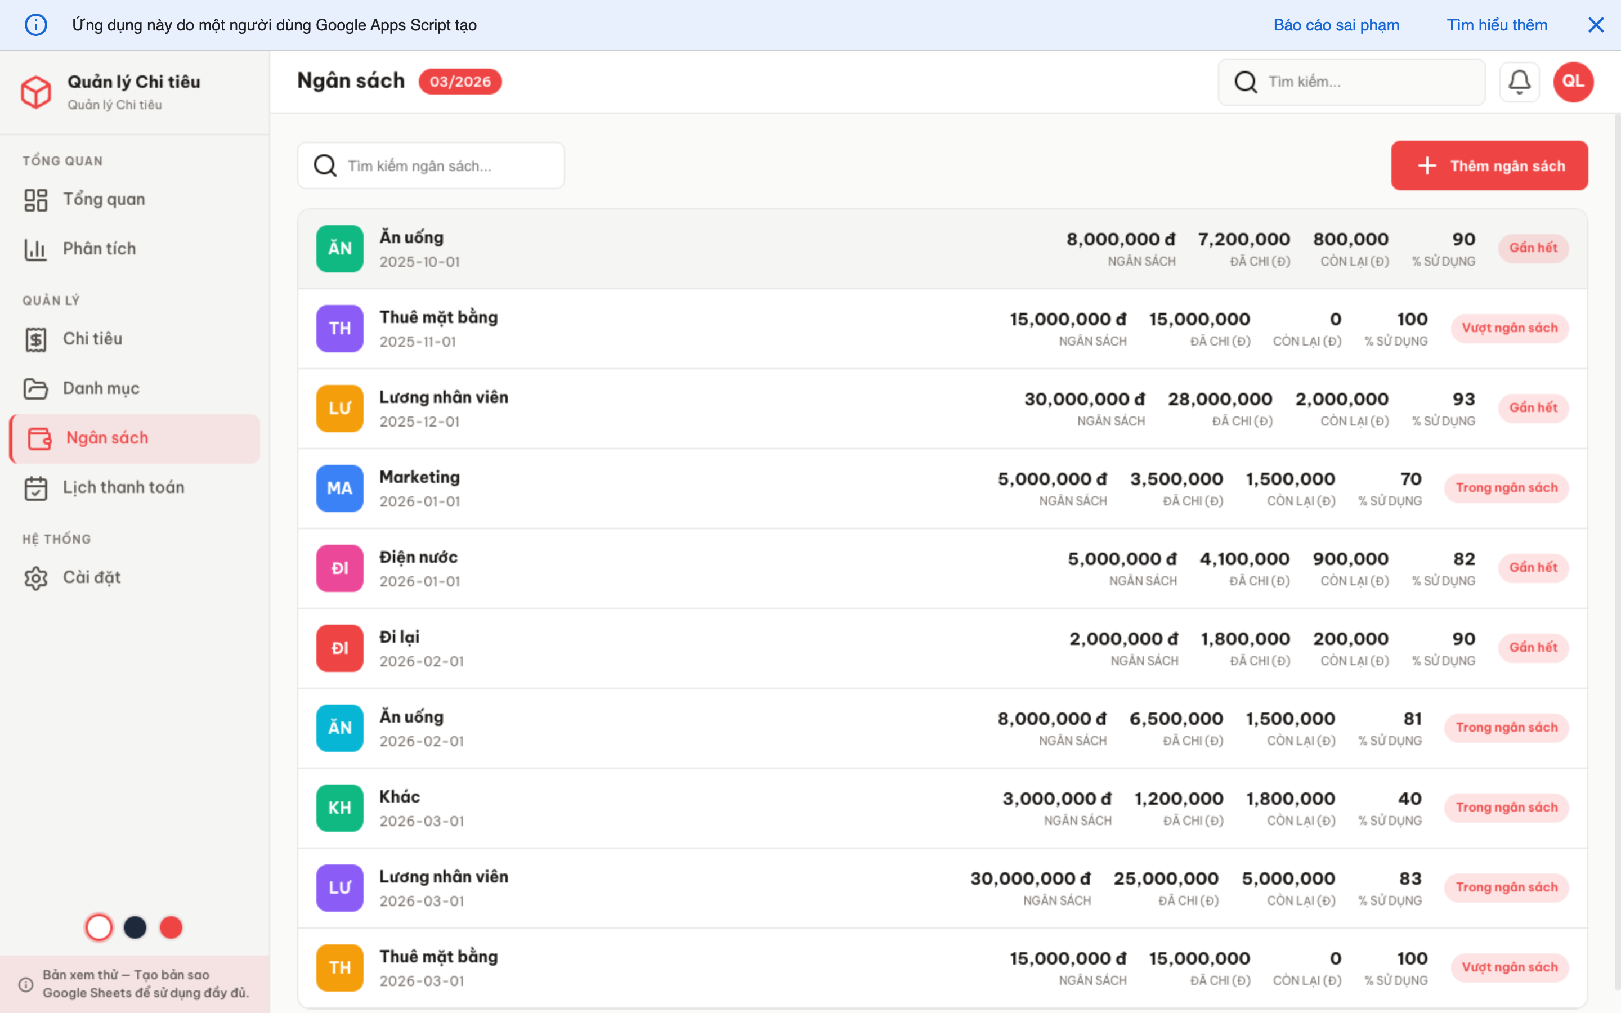This screenshot has height=1013, width=1621.
Task: Open the Chi tiêu expenses section
Action: (x=92, y=339)
